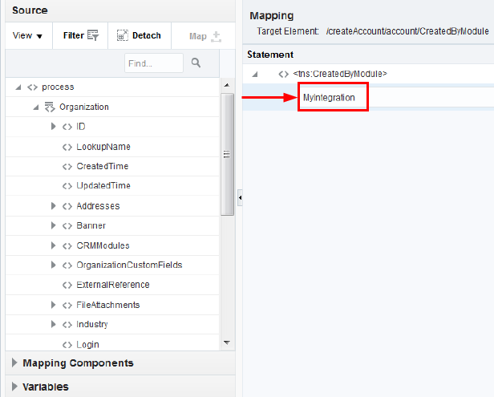Viewport: 494px width, 397px height.
Task: Click the Banner element icon
Action: coord(67,226)
